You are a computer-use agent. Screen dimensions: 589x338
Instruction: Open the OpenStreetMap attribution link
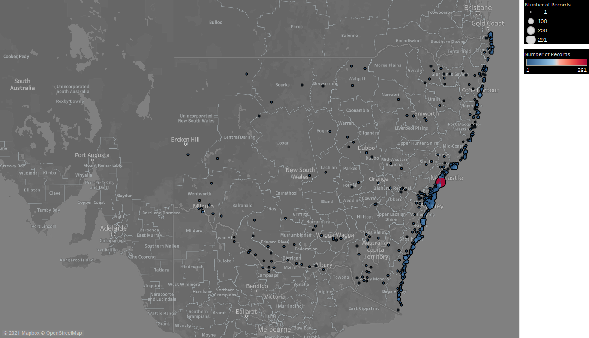point(60,333)
